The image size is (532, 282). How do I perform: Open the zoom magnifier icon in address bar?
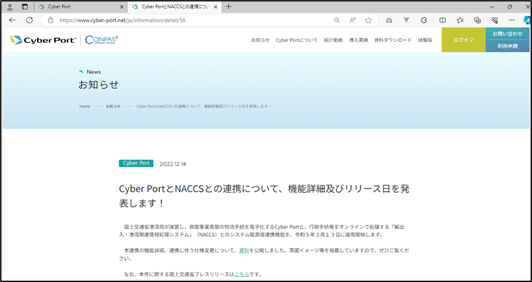pyautogui.click(x=337, y=20)
